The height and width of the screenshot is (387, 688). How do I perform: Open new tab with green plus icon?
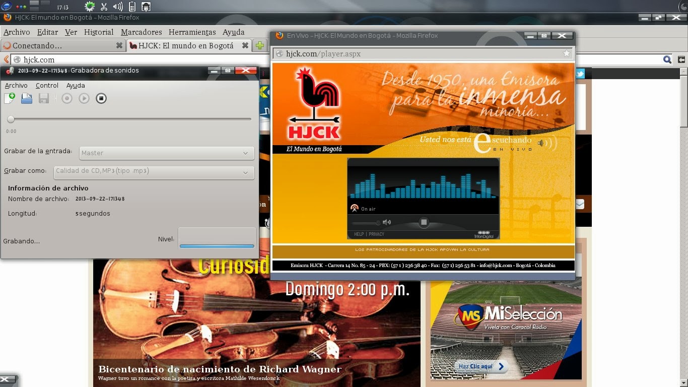point(260,45)
